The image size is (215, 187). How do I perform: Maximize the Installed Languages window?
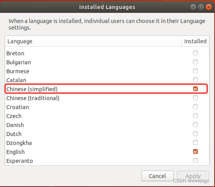click(201, 7)
